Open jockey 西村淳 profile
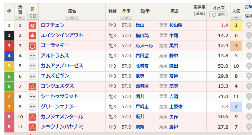The height and width of the screenshot is (135, 252). [x=142, y=86]
